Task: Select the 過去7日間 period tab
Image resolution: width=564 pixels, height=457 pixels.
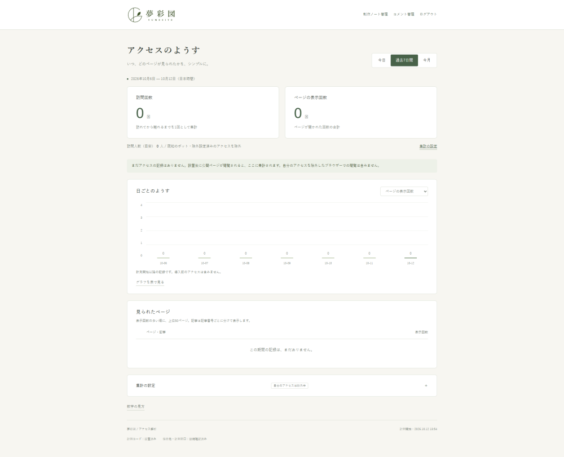Action: (x=404, y=60)
